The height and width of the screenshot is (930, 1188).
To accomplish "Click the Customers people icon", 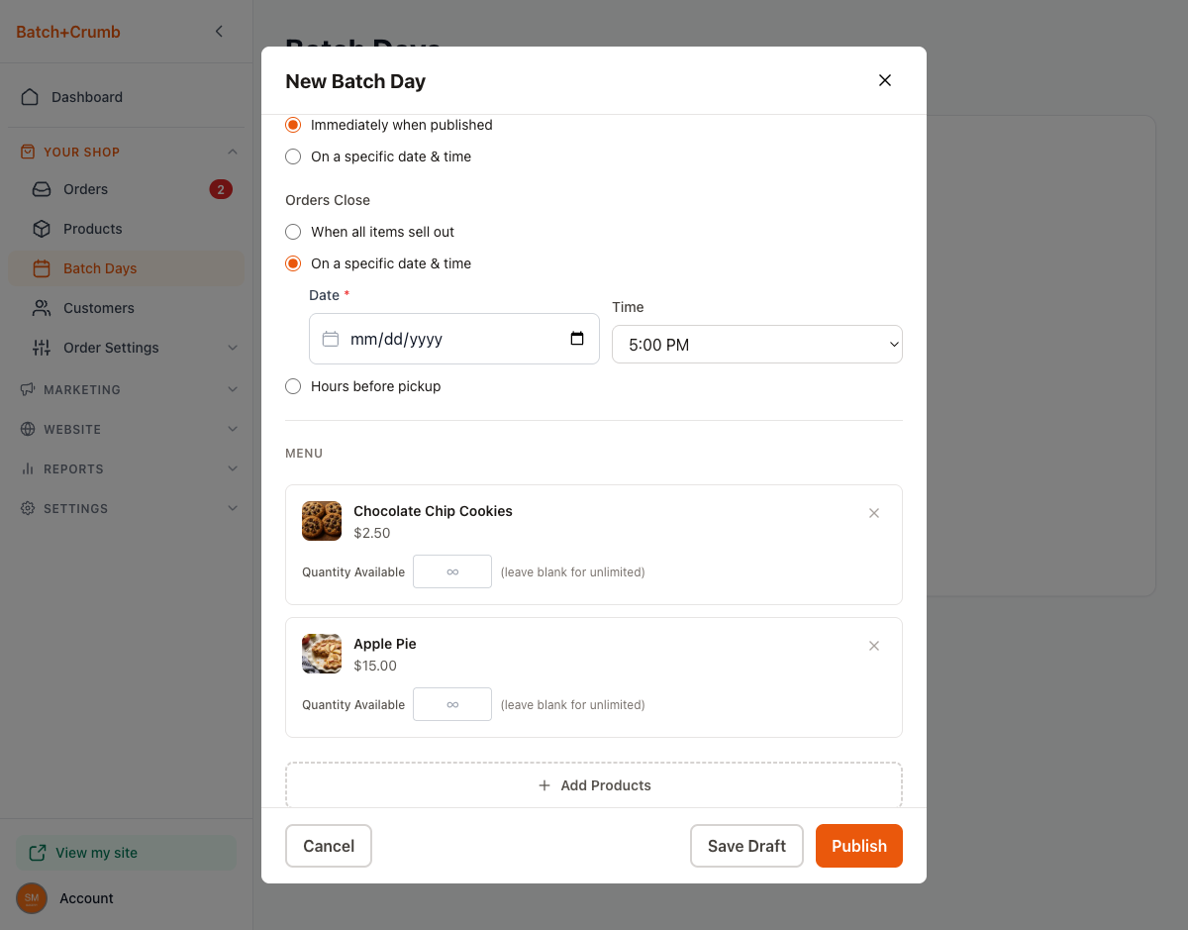I will pyautogui.click(x=42, y=308).
